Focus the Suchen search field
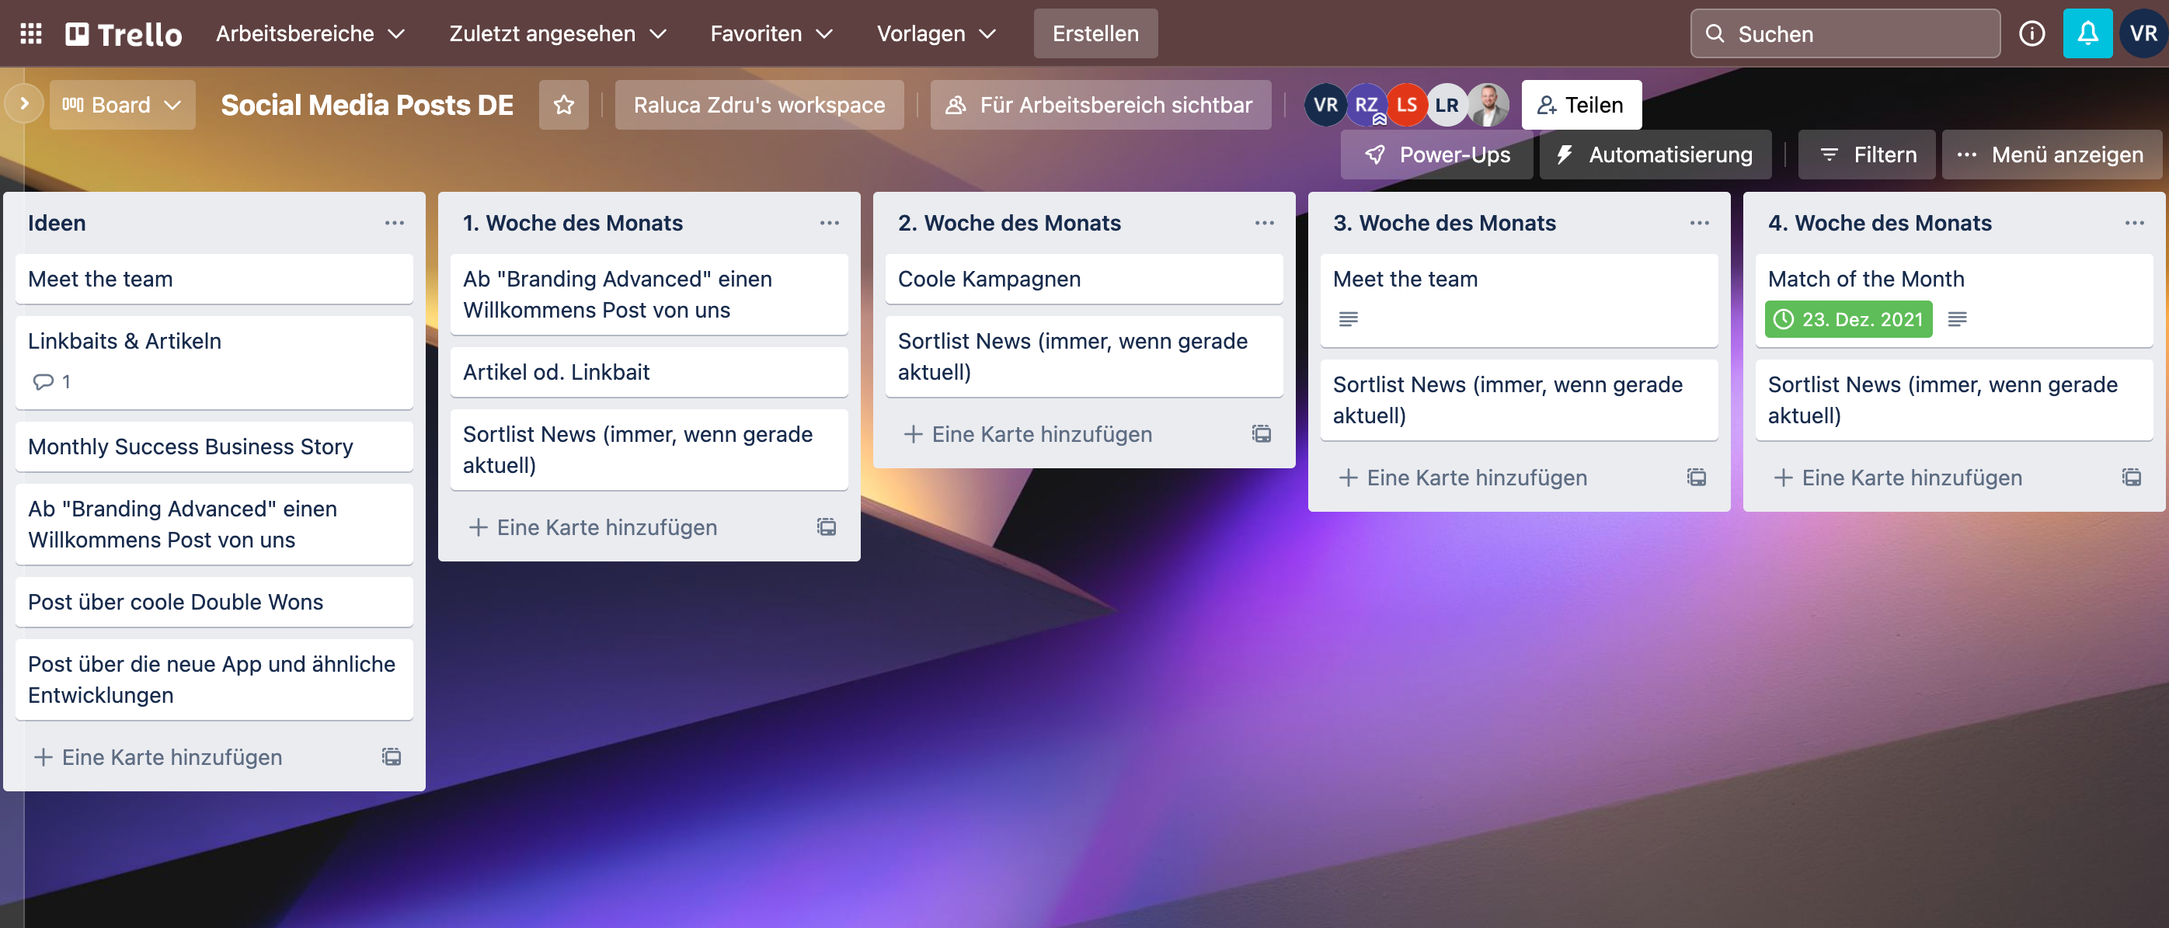 1845,33
